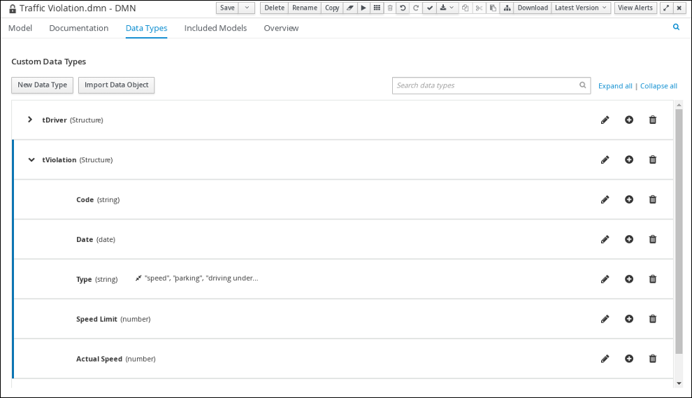Collapse the tViolation structure
The width and height of the screenshot is (692, 398).
click(x=31, y=159)
